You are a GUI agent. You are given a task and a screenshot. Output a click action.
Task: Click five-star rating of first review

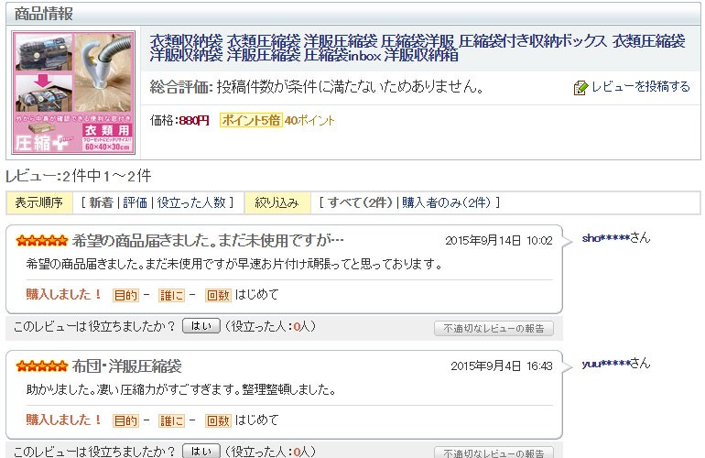pyautogui.click(x=42, y=241)
